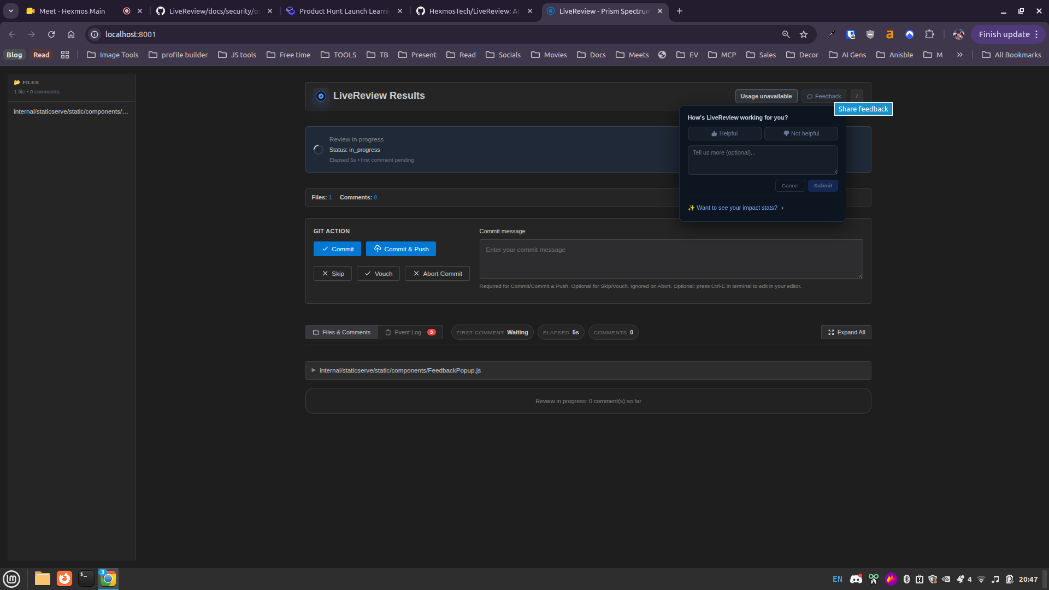Open the eyedropper color picker extension
Viewport: 1049px width, 590px height.
point(831,34)
